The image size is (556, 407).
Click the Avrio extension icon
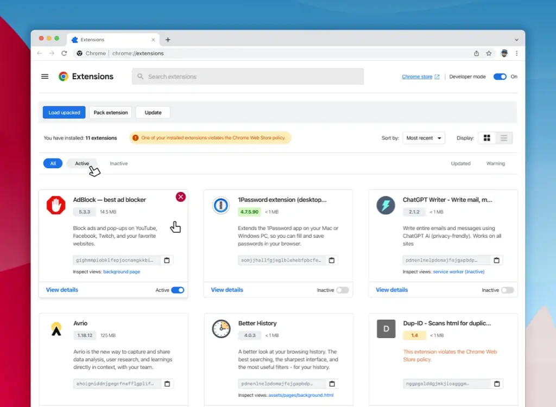(x=55, y=329)
